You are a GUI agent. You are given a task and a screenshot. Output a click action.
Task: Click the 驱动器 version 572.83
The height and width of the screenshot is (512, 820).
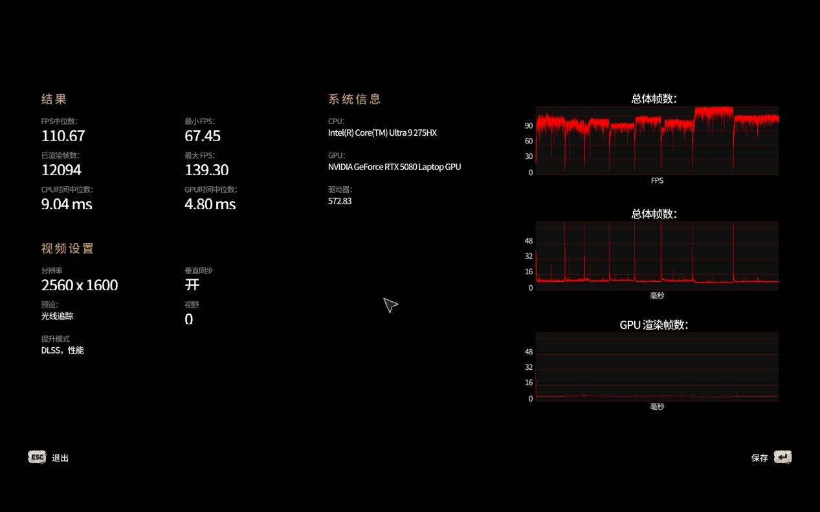[x=340, y=201]
